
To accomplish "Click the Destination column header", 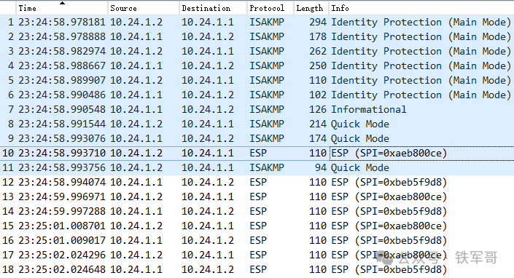I will 213,8.
